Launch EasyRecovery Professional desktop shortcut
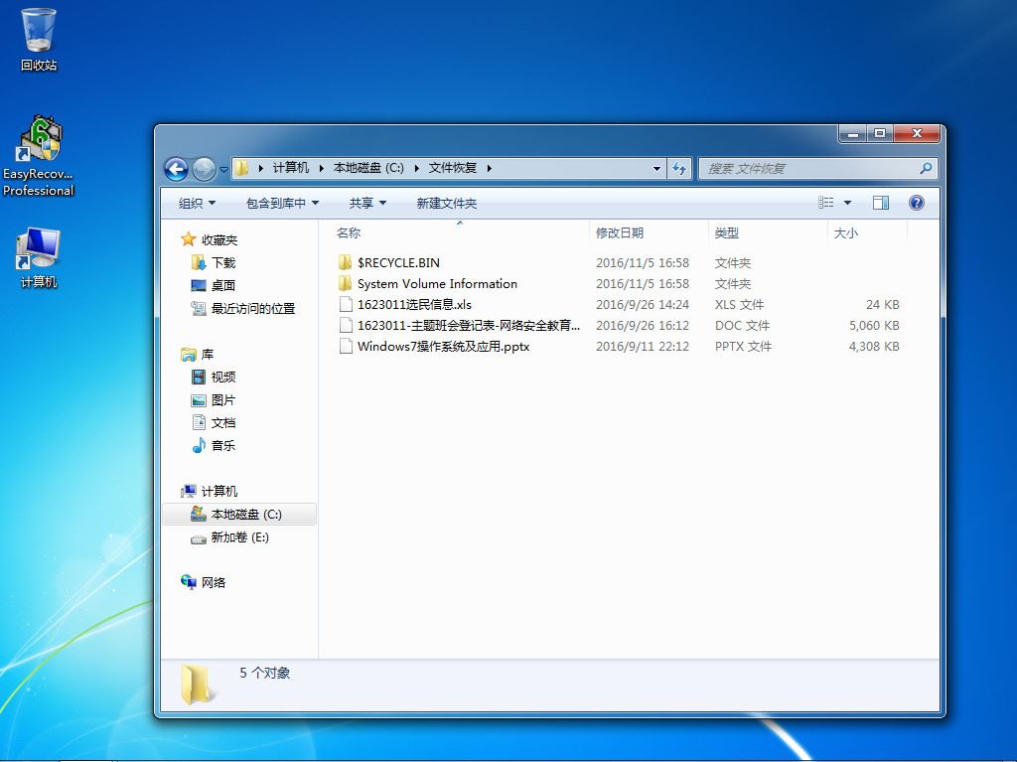This screenshot has height=762, width=1017. [x=39, y=156]
